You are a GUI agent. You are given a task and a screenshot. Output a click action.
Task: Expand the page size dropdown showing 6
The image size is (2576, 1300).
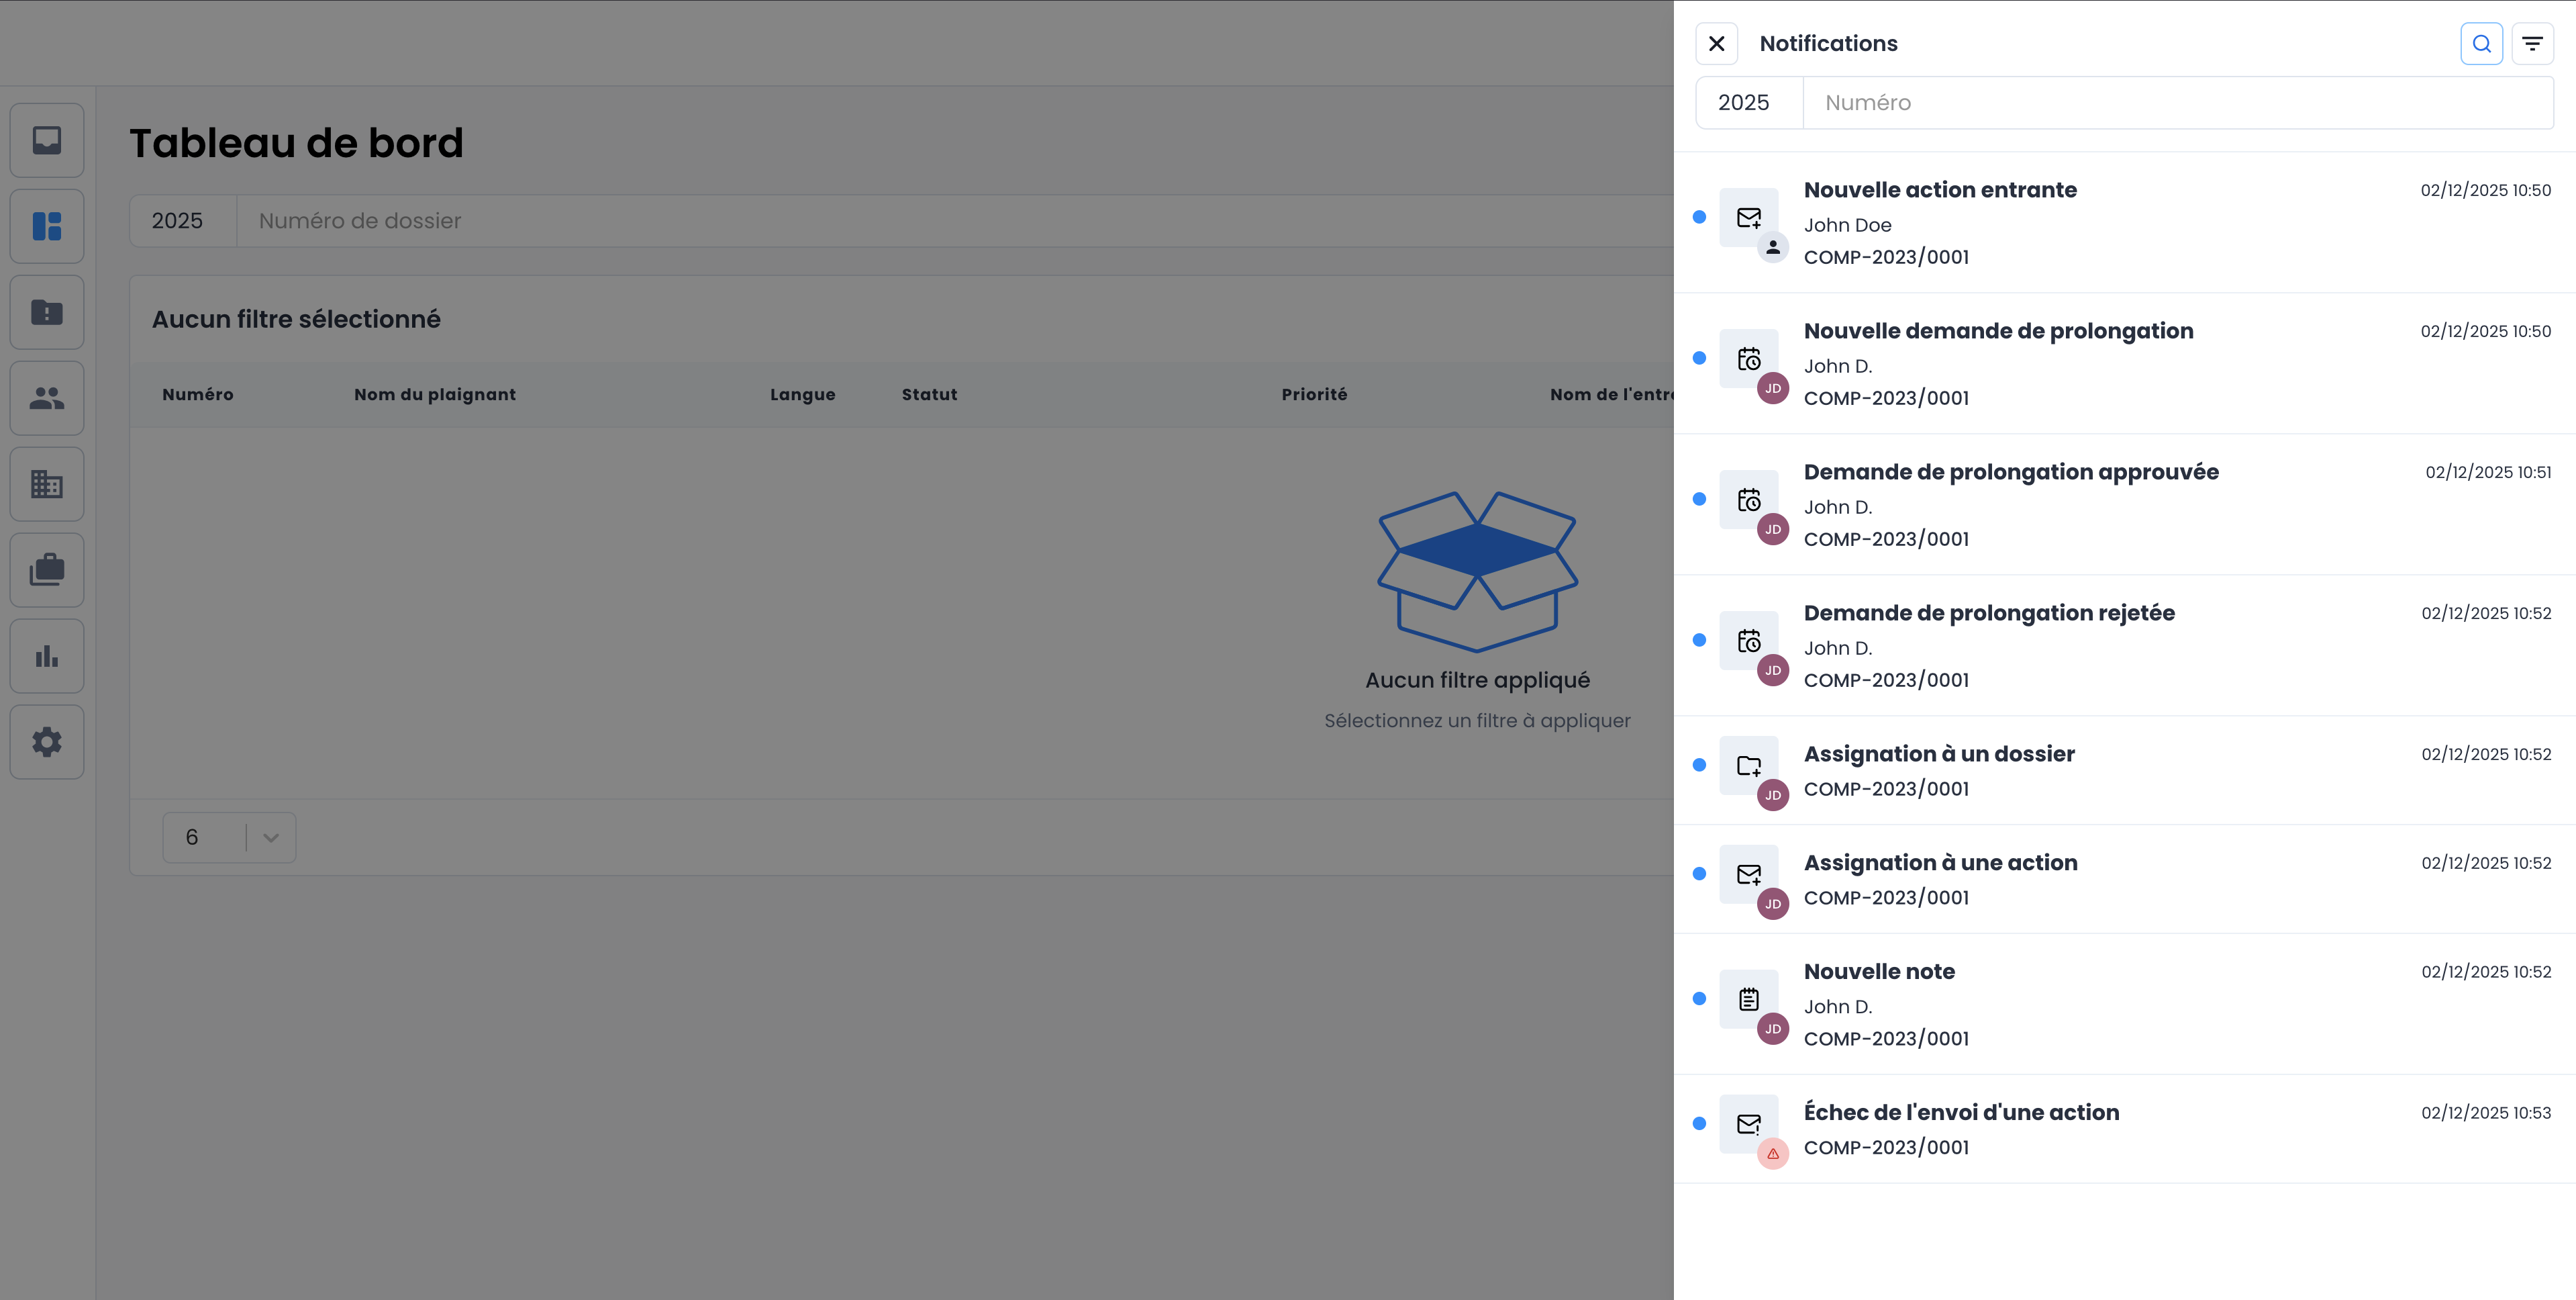tap(229, 837)
